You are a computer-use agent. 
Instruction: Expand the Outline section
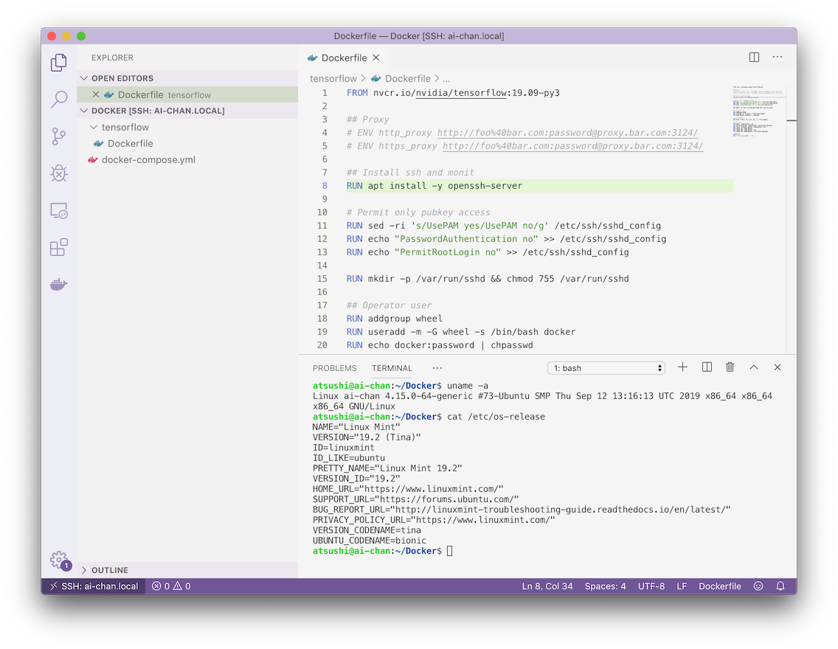click(109, 570)
